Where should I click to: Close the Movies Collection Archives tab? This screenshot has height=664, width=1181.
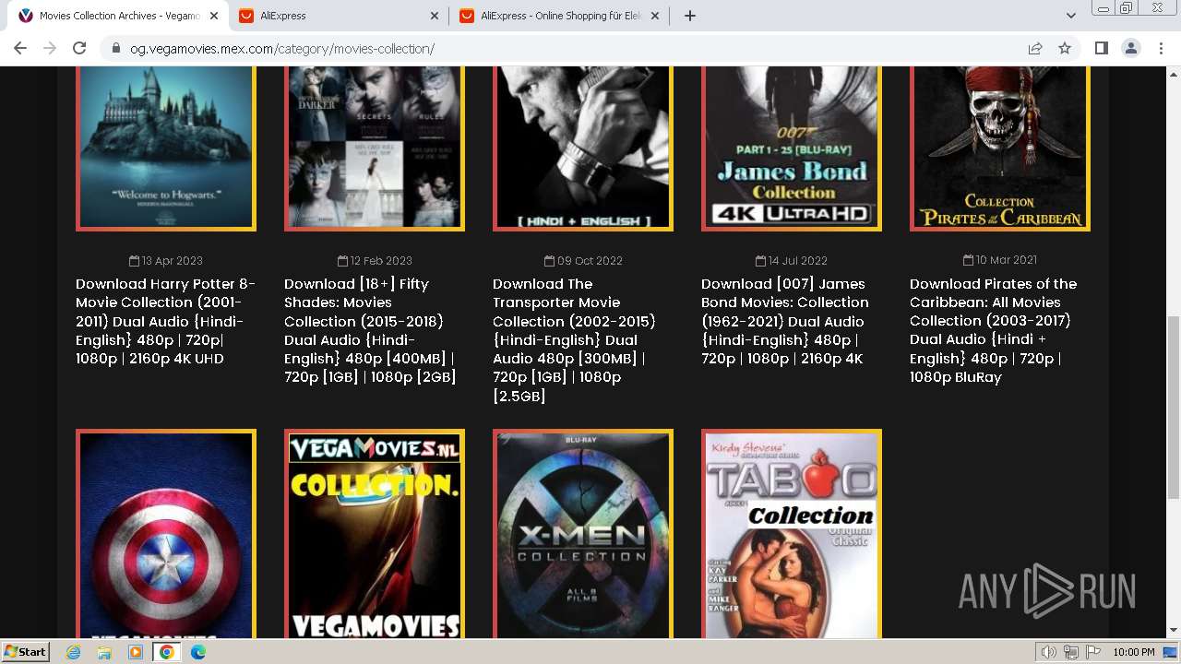click(215, 16)
